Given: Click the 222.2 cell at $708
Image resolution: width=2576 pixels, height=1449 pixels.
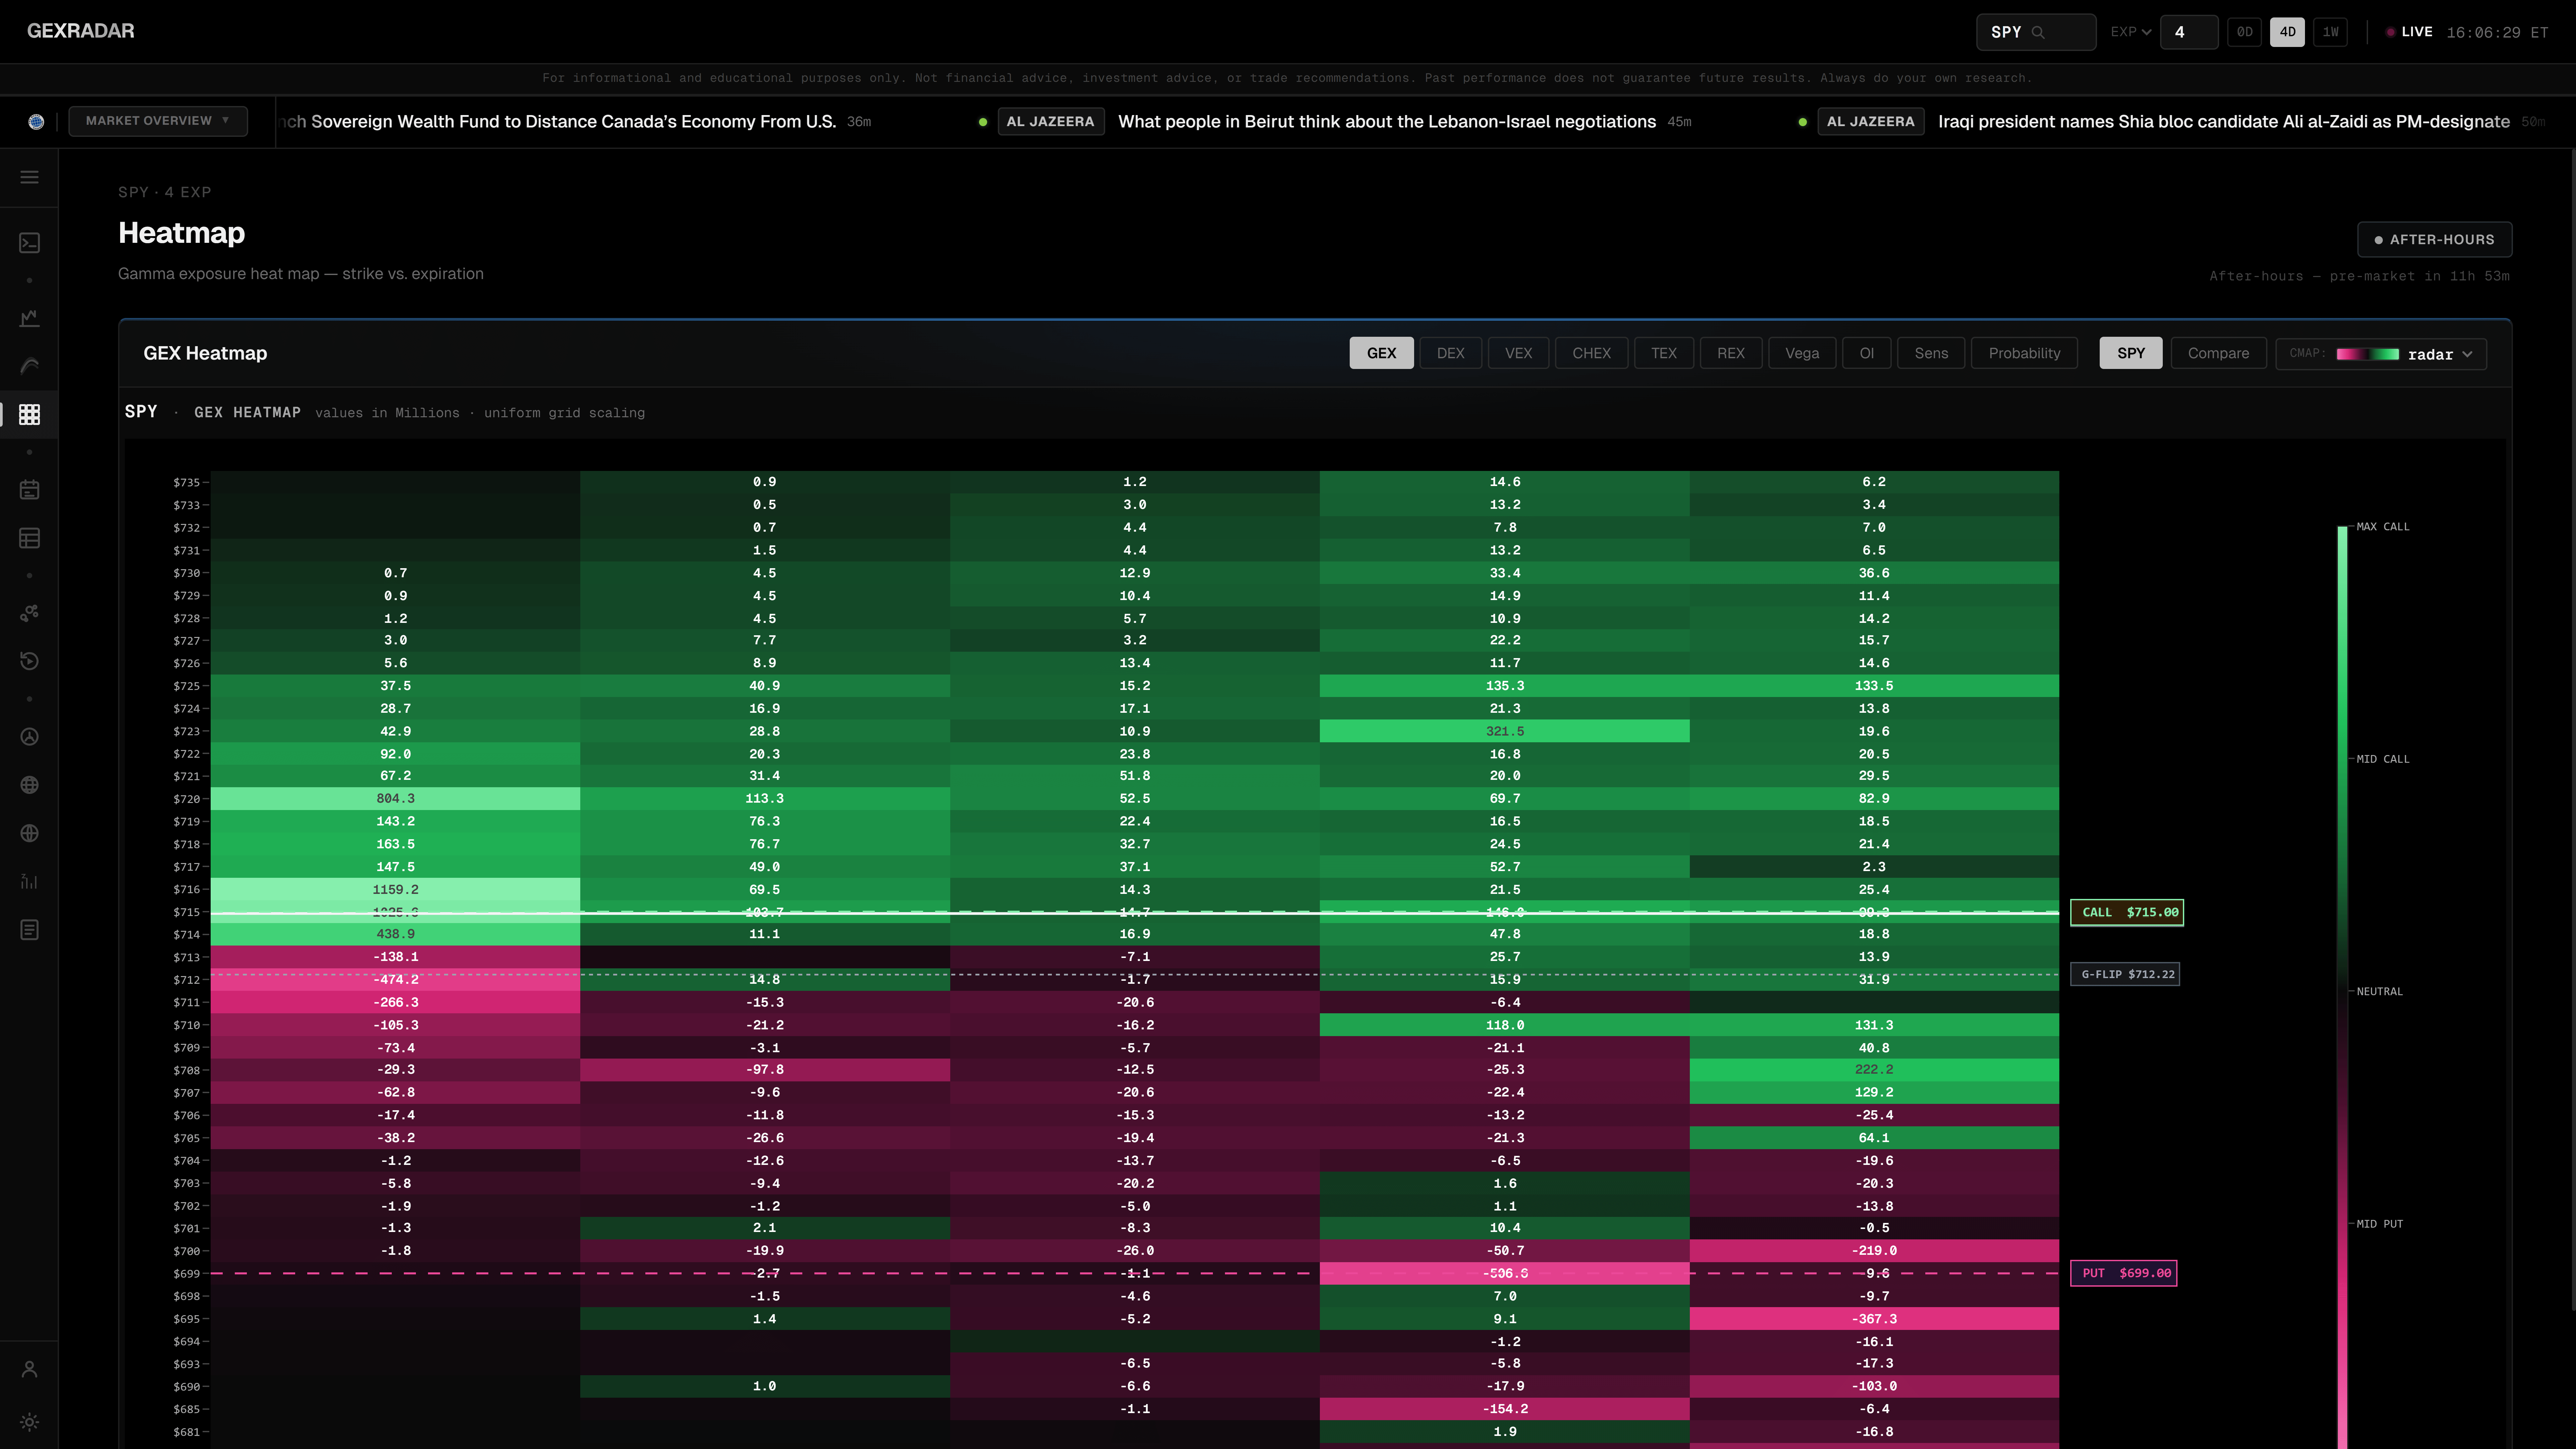Looking at the screenshot, I should coord(1874,1070).
